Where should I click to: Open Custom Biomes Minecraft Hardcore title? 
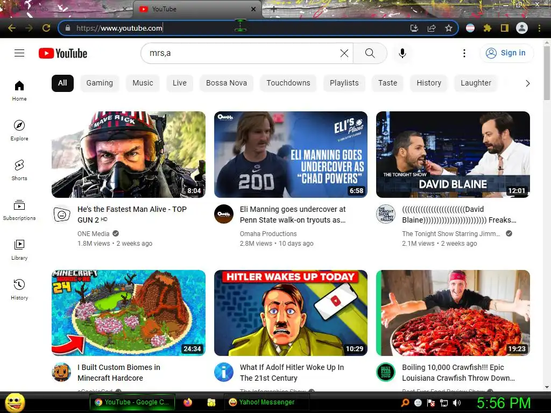[119, 373]
